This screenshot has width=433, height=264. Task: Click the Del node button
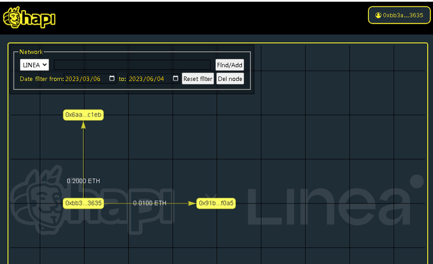(x=230, y=79)
